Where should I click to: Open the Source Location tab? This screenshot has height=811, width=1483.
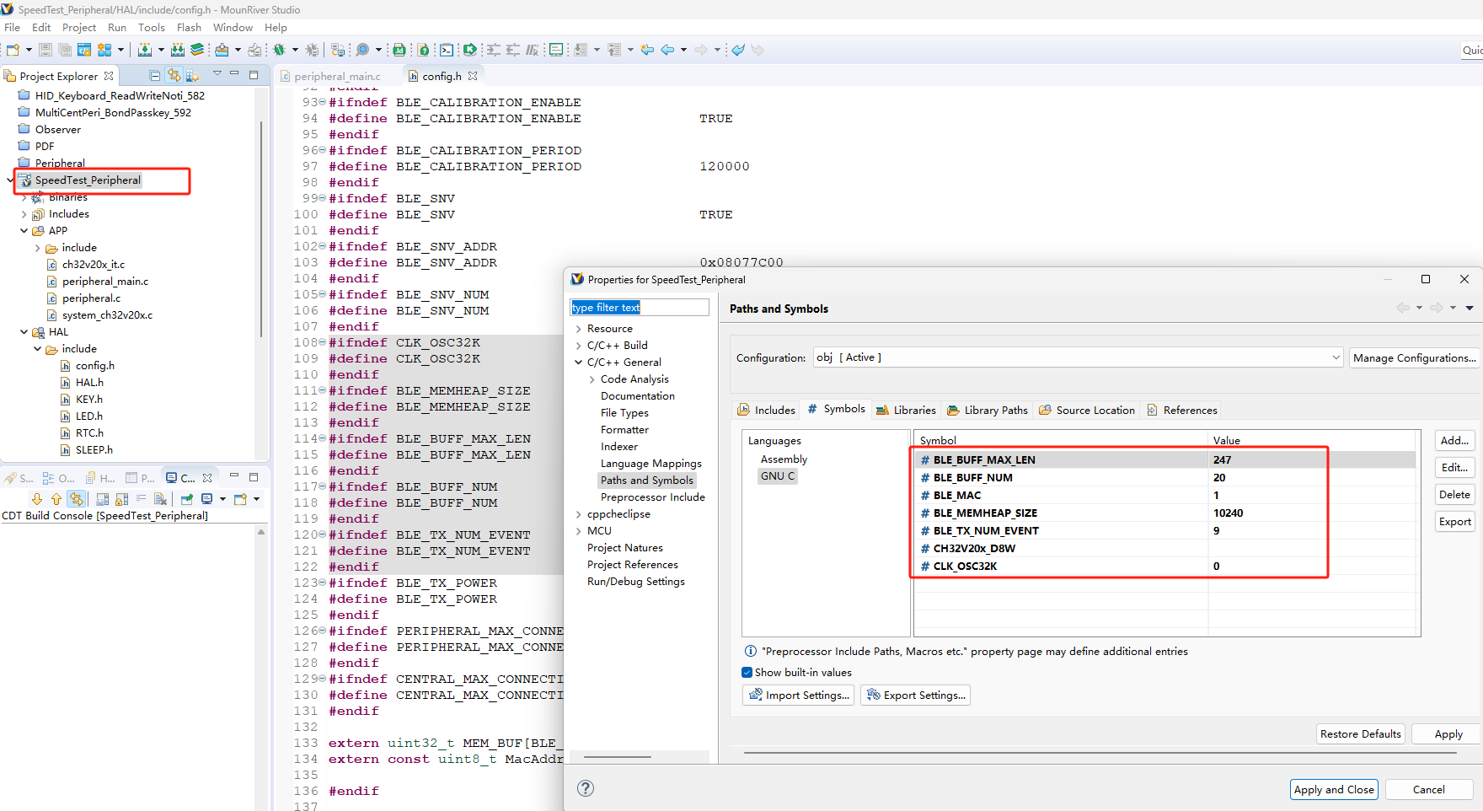click(x=1086, y=410)
